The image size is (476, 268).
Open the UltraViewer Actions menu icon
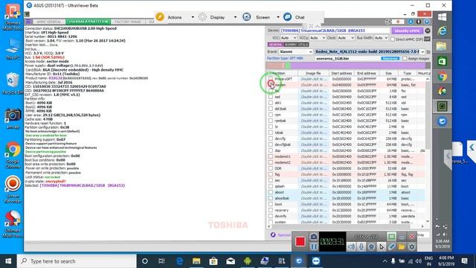click(160, 17)
